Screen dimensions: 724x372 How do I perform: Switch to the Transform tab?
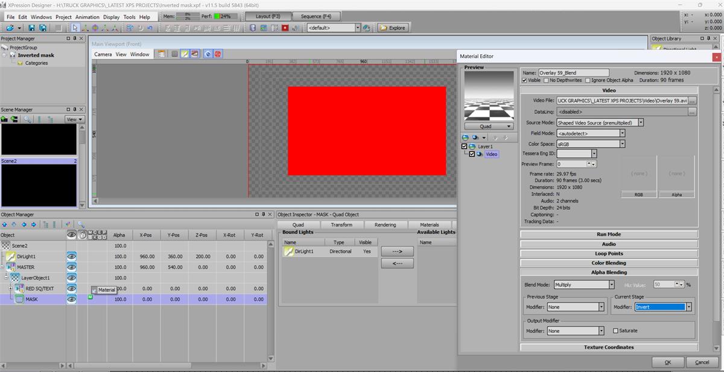tap(341, 225)
